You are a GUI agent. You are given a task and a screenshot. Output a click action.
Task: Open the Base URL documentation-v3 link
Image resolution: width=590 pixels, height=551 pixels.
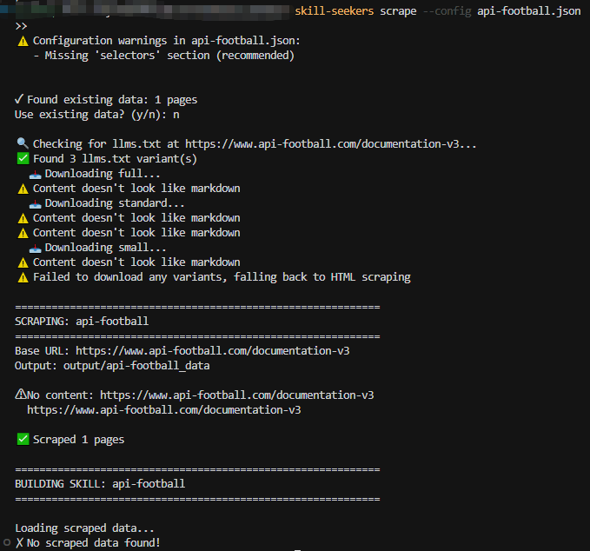[x=212, y=351]
